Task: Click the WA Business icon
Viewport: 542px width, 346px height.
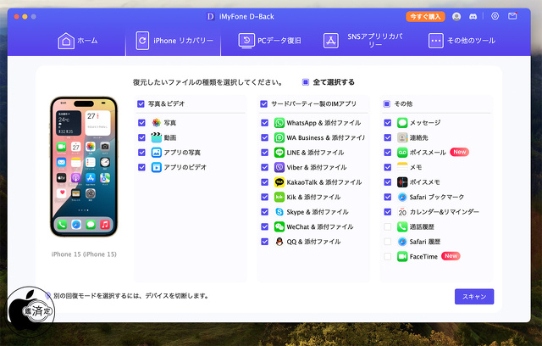Action: click(279, 137)
